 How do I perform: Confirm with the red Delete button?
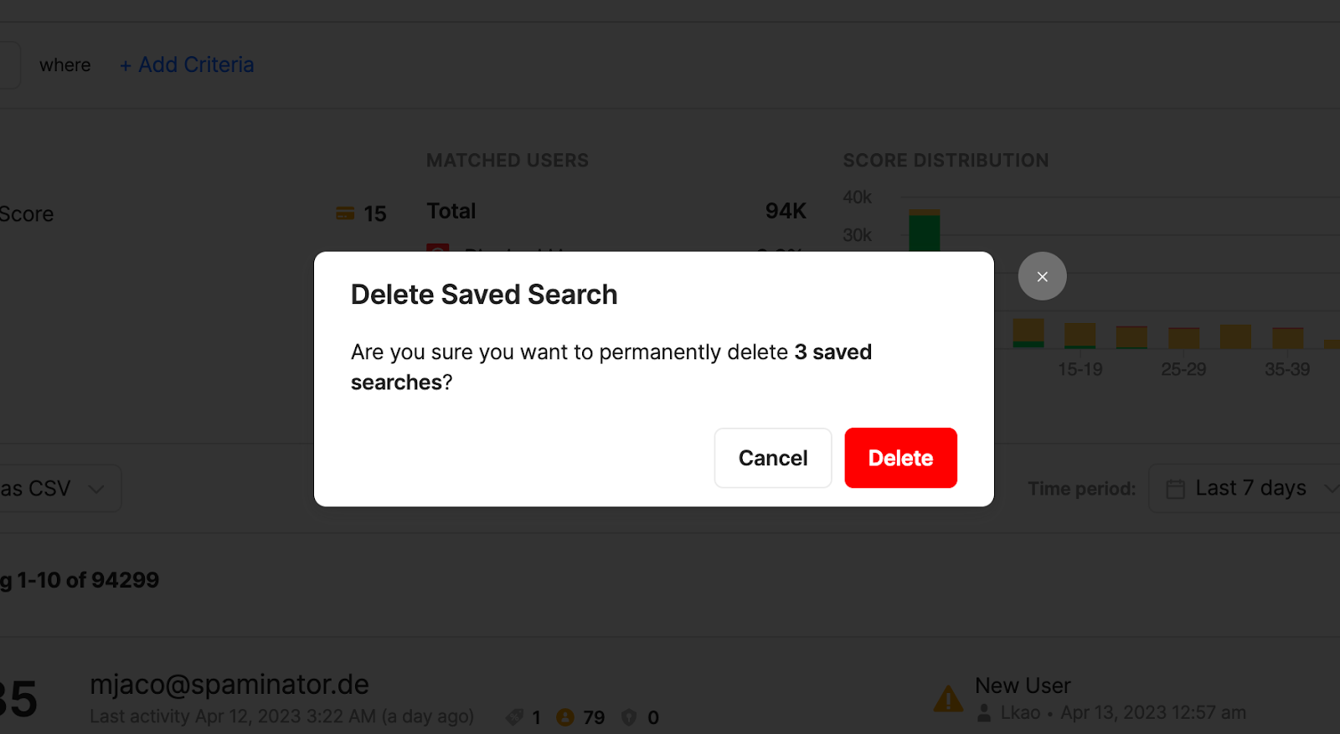tap(900, 458)
